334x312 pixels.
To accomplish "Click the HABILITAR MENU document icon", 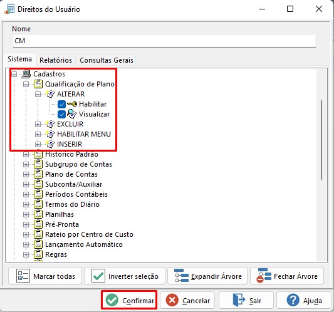I will click(51, 134).
